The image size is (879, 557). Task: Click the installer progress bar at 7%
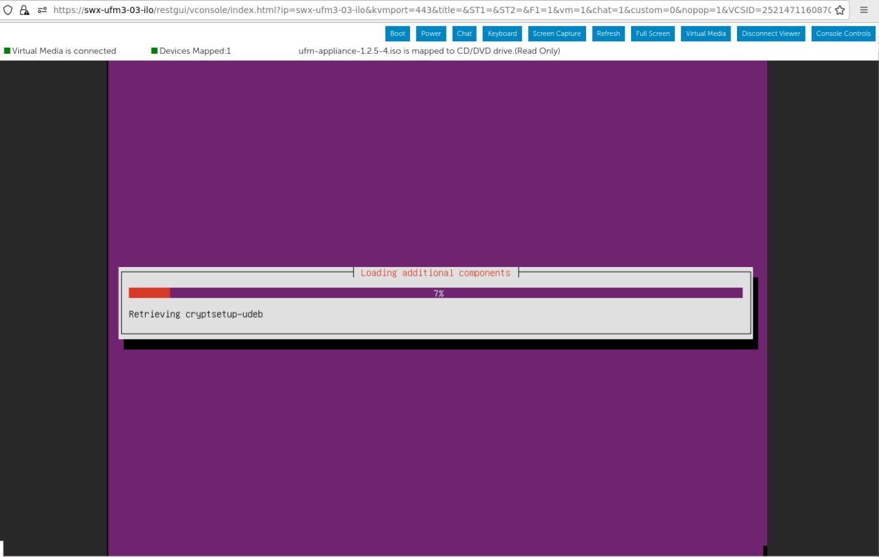coord(436,293)
